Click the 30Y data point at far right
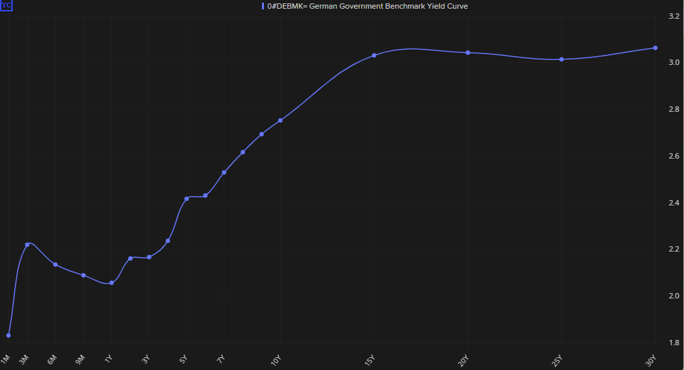The width and height of the screenshot is (684, 370). tap(655, 48)
